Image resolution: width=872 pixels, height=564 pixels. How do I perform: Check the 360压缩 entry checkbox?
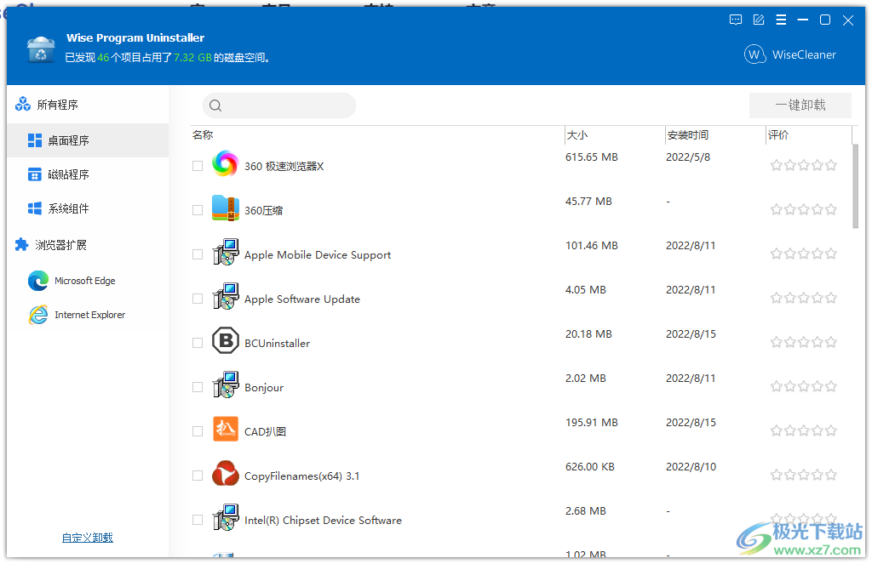coord(198,209)
